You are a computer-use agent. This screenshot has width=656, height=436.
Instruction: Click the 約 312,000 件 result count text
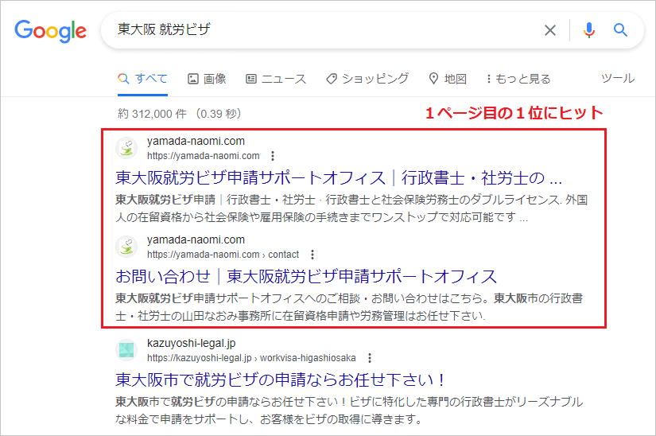pos(152,114)
